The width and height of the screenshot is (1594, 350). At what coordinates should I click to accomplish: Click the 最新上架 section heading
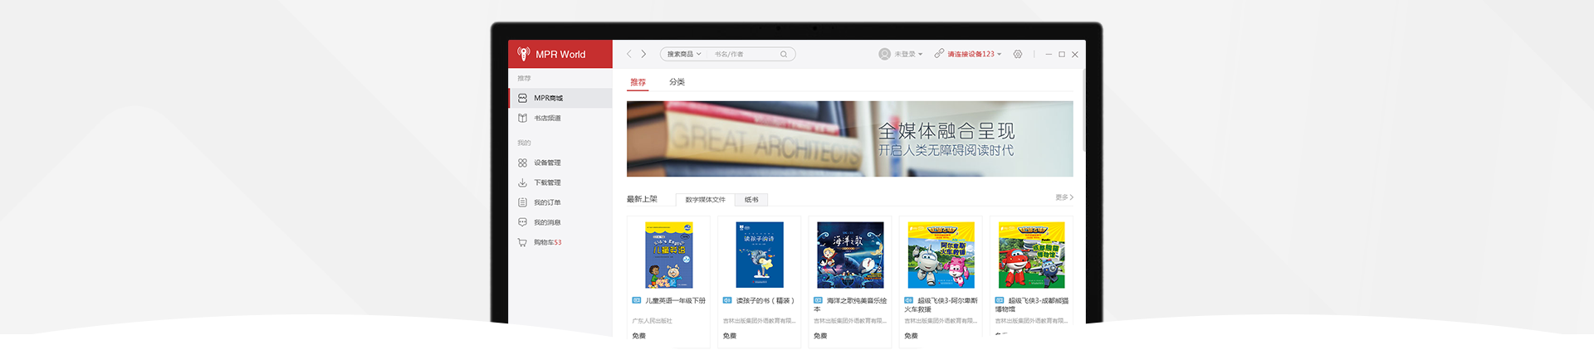[x=642, y=199]
